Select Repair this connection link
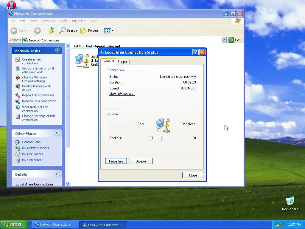The width and height of the screenshot is (305, 229). (38, 95)
